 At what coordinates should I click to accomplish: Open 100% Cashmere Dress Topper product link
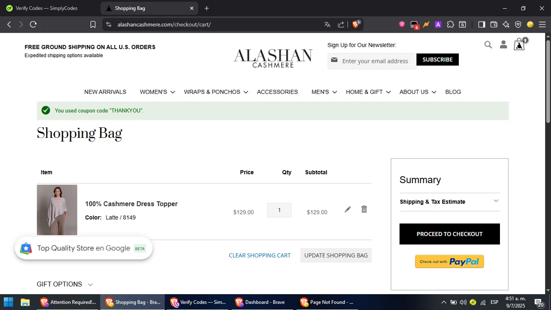131,204
